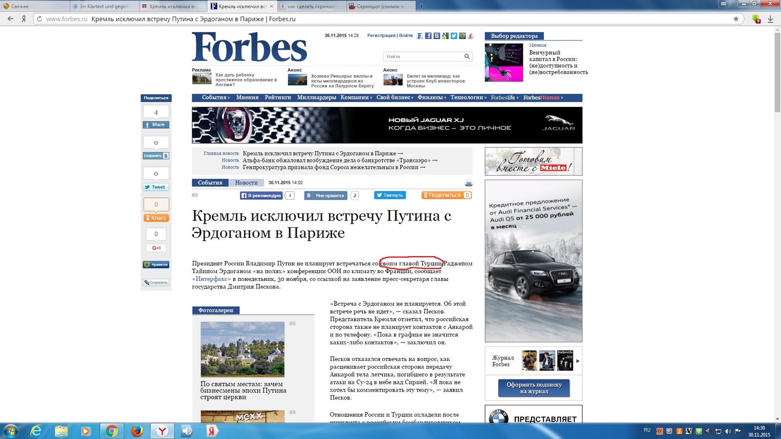Click the Твитнуть button above the headline
This screenshot has height=439, width=781.
[390, 195]
